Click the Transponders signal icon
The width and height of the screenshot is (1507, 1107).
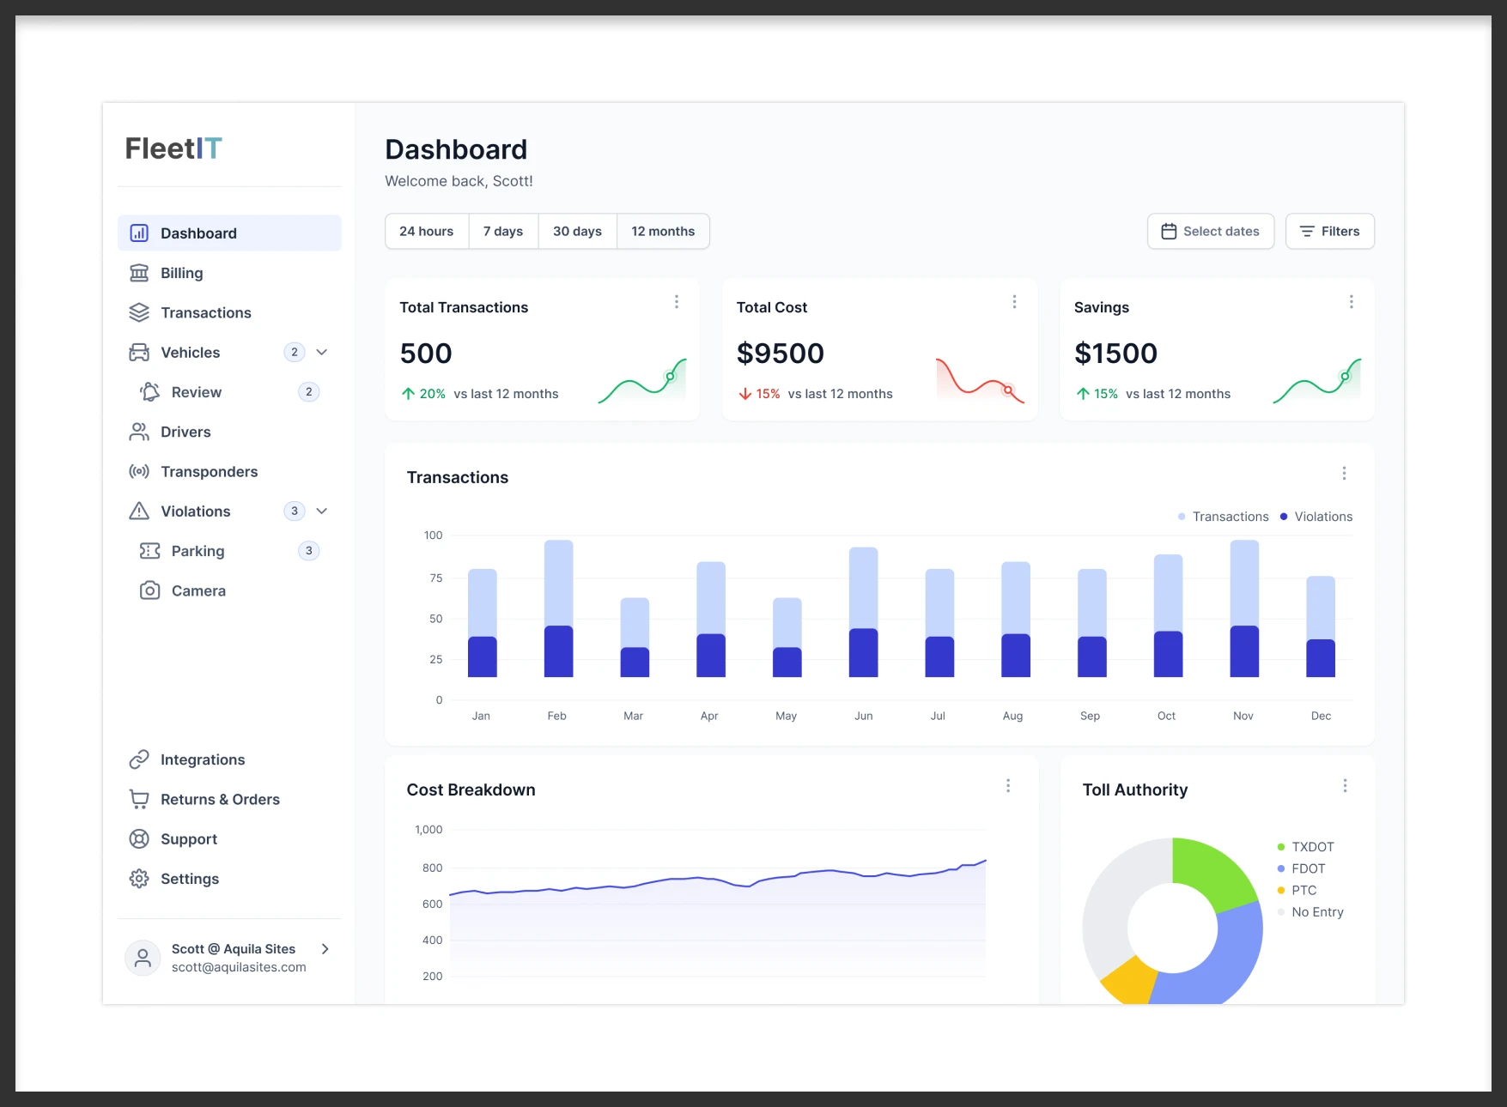point(139,471)
